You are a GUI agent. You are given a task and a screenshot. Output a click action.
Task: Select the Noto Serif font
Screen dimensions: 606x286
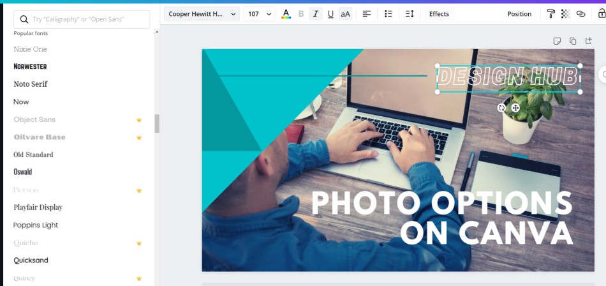click(31, 84)
